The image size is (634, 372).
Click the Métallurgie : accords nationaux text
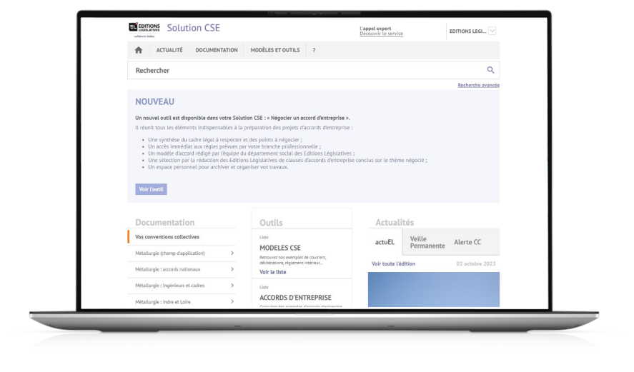(168, 269)
